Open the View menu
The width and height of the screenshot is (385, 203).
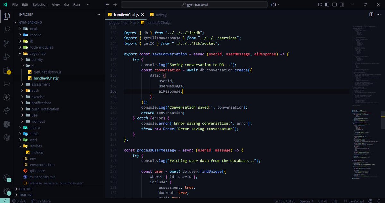[56, 4]
